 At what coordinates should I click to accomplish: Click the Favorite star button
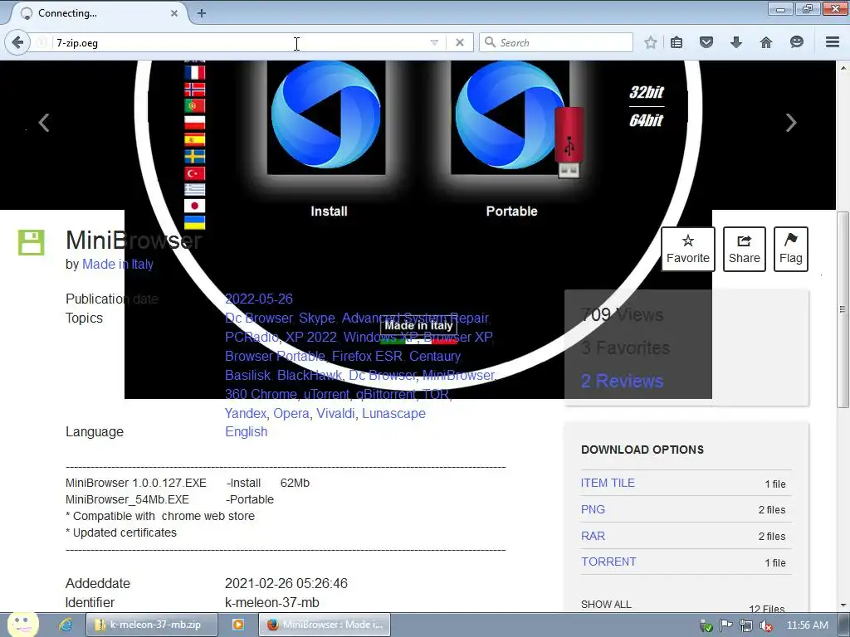(688, 249)
